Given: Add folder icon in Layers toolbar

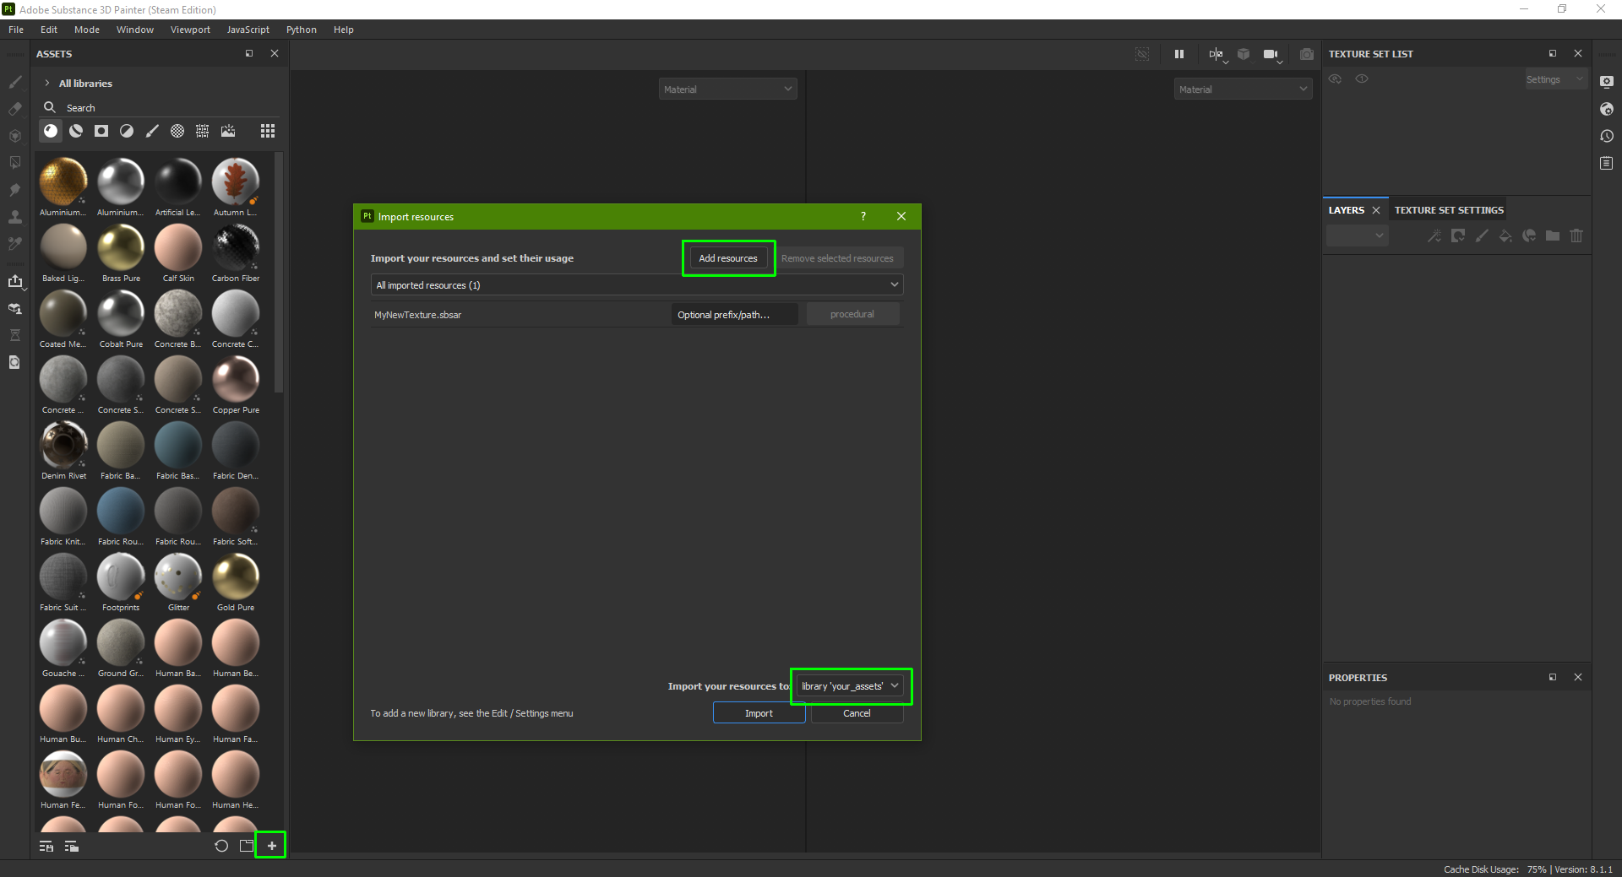Looking at the screenshot, I should (1553, 236).
